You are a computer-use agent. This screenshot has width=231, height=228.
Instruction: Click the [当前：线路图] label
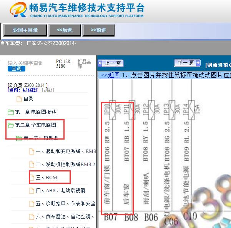(23, 90)
